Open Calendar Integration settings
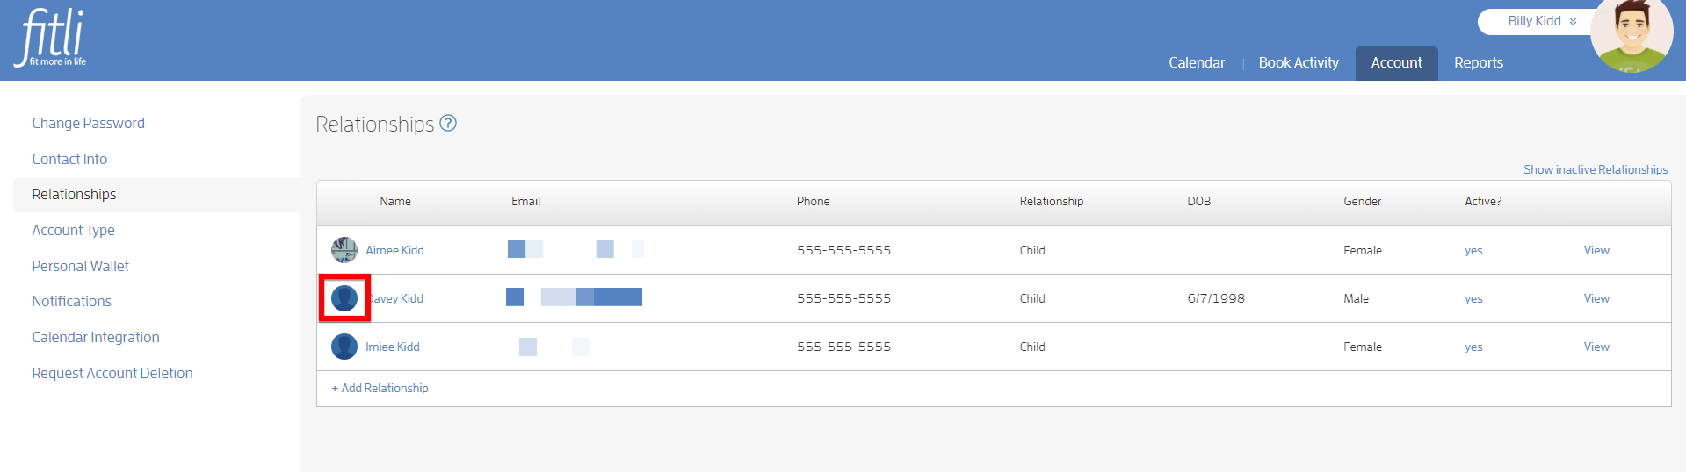The image size is (1686, 472). click(x=96, y=337)
